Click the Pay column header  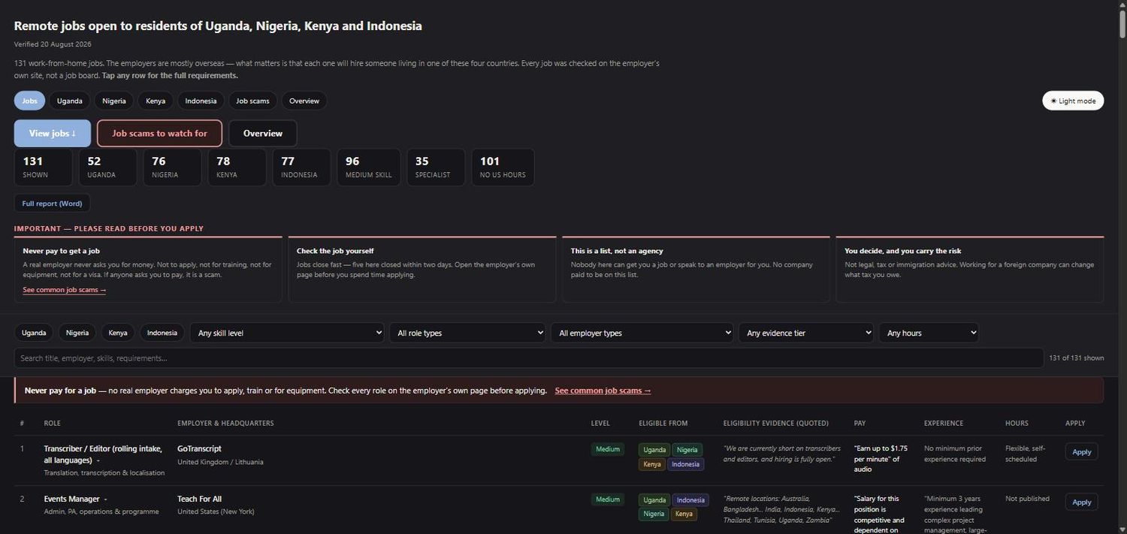click(x=860, y=423)
